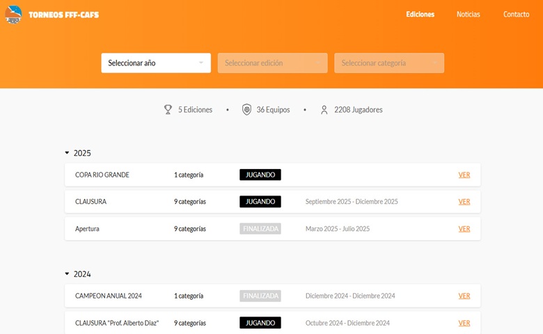Image resolution: width=543 pixels, height=334 pixels.
Task: Open the Seleccionar categoría dropdown
Action: [389, 63]
